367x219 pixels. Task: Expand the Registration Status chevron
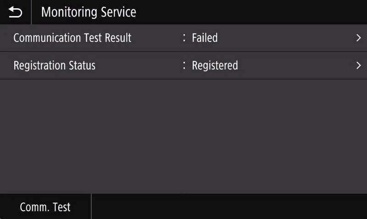coord(359,65)
